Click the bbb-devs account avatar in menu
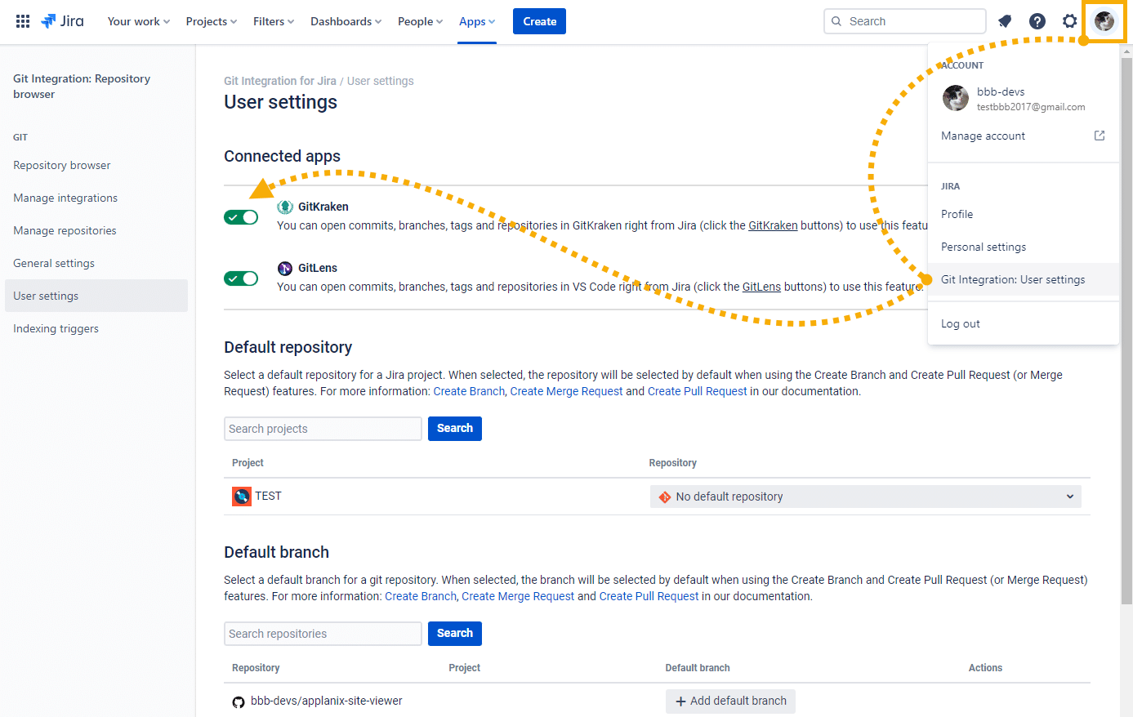 (x=956, y=98)
